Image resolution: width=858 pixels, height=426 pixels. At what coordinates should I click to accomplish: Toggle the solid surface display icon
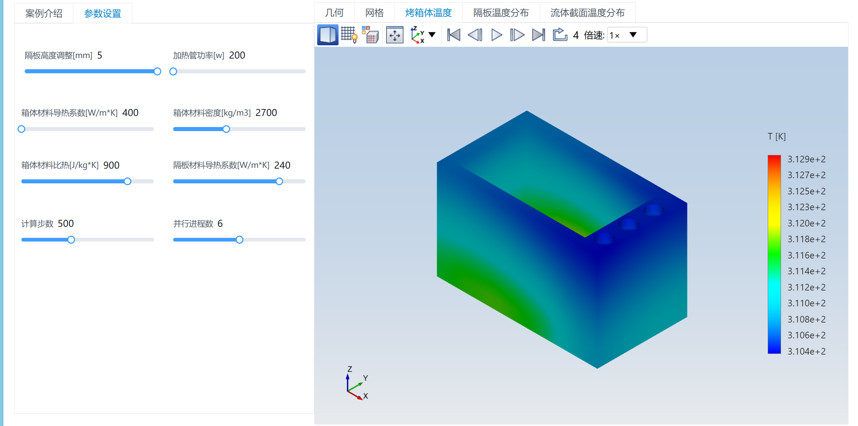pos(327,35)
